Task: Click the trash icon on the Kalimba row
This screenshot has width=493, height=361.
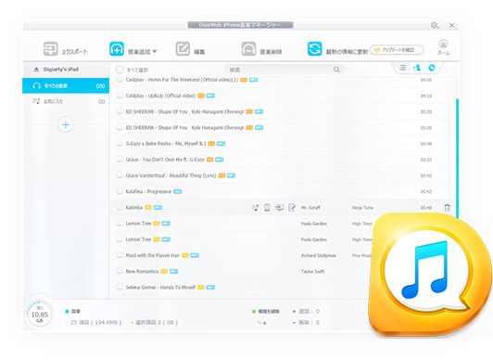Action: tap(447, 208)
